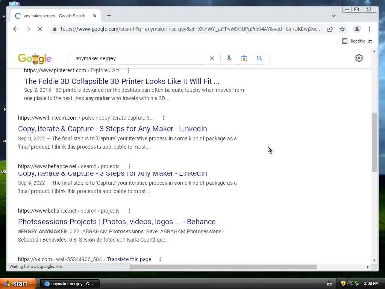Open Photosessions Projects Behance result
The image size is (385, 289).
coord(117,222)
